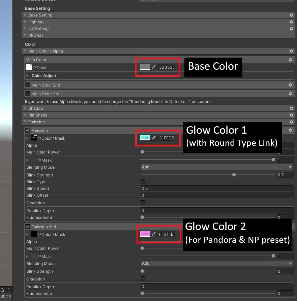297x301 pixels.
Task: Expand Emission Color / Mask texture options
Action: coord(27,138)
